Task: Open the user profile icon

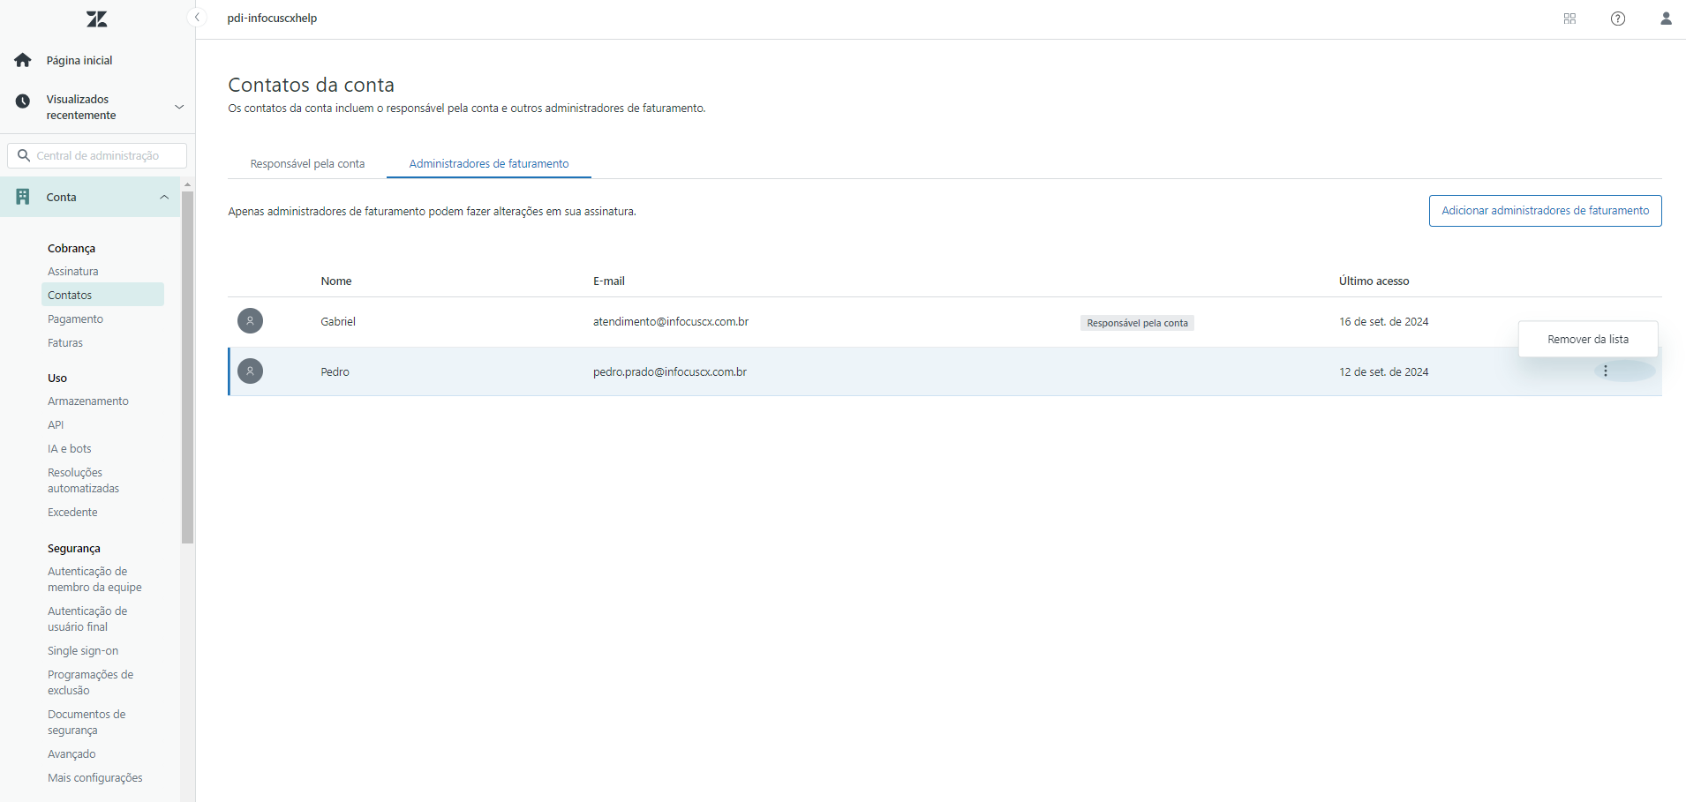Action: click(1666, 19)
